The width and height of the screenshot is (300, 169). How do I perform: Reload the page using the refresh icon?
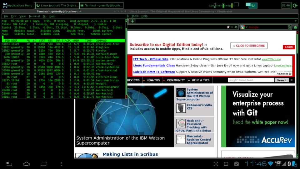236,27
